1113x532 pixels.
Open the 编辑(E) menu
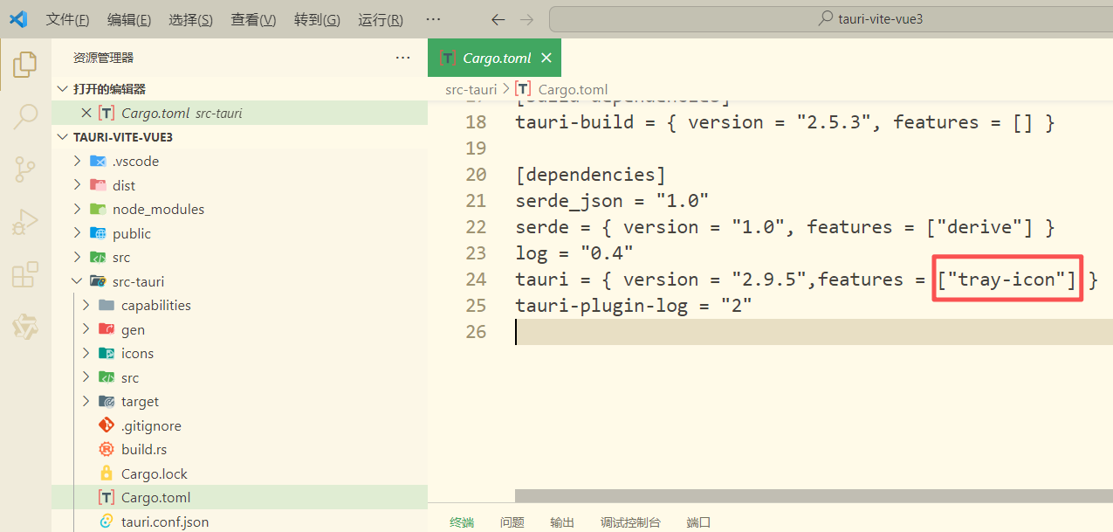(x=129, y=19)
